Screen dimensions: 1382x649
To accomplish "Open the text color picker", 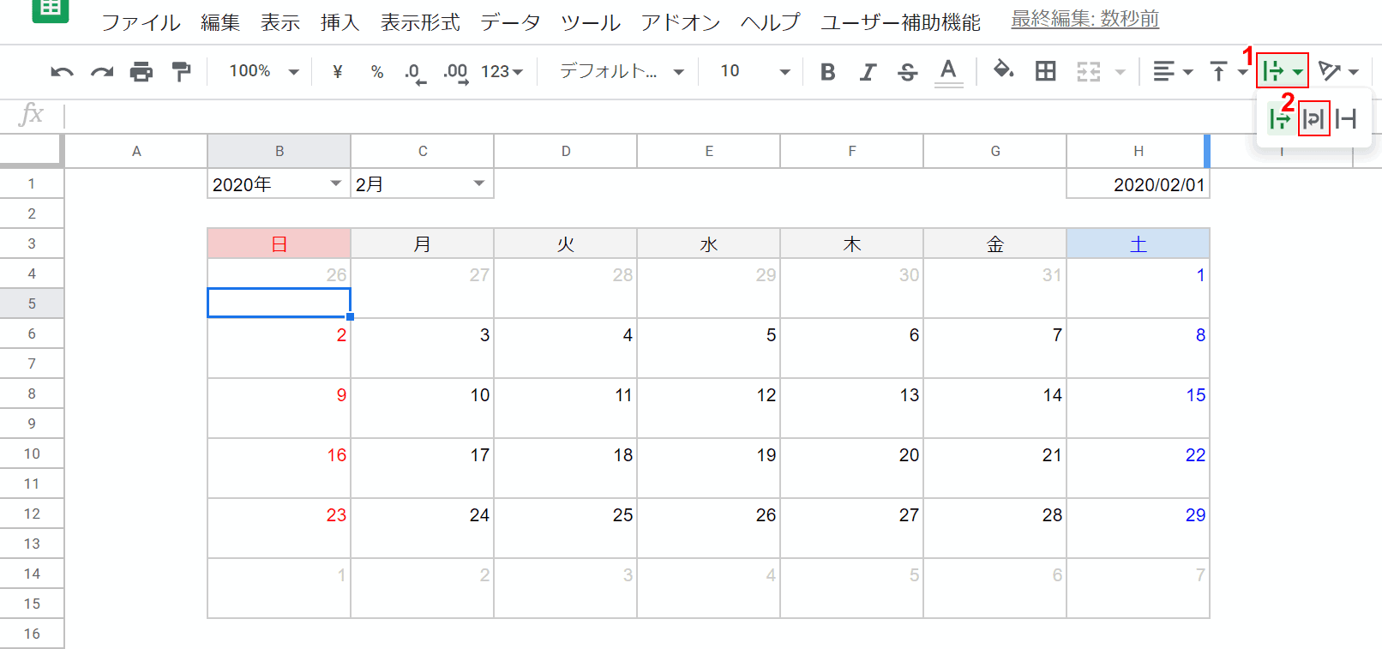I will [x=947, y=71].
